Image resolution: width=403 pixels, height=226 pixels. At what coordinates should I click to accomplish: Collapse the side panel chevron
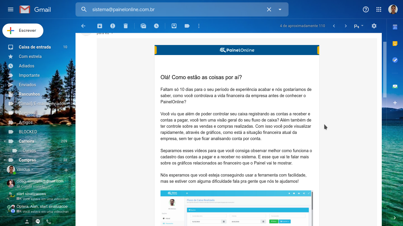395,218
